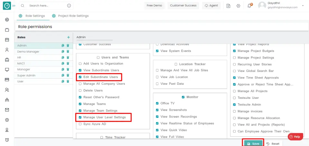
Task: Click the document icon in top bar
Action: 228,6
